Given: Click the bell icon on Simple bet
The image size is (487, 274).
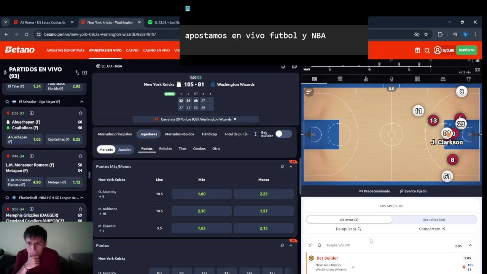Looking at the screenshot, I should 320,245.
